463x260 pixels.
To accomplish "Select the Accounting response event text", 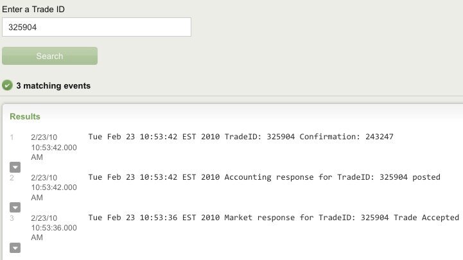I will click(264, 177).
